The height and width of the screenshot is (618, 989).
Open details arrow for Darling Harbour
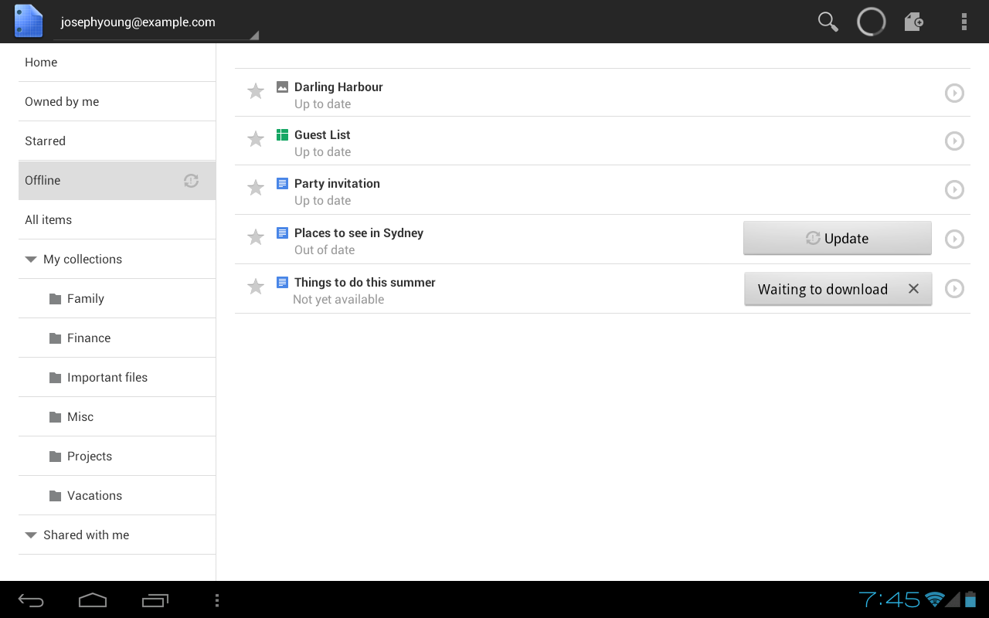(954, 93)
